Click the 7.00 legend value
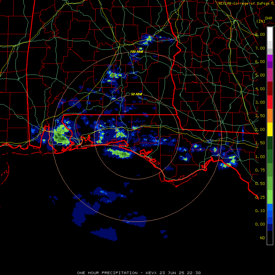 click(260, 48)
